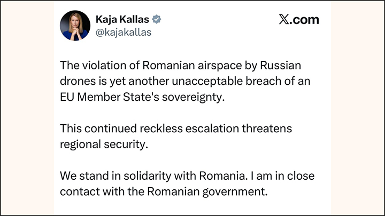The width and height of the screenshot is (385, 216).
Task: Click the words "Romanian government."
Action: click(x=207, y=192)
